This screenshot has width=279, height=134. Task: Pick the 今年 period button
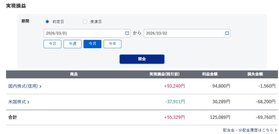[x=113, y=44]
